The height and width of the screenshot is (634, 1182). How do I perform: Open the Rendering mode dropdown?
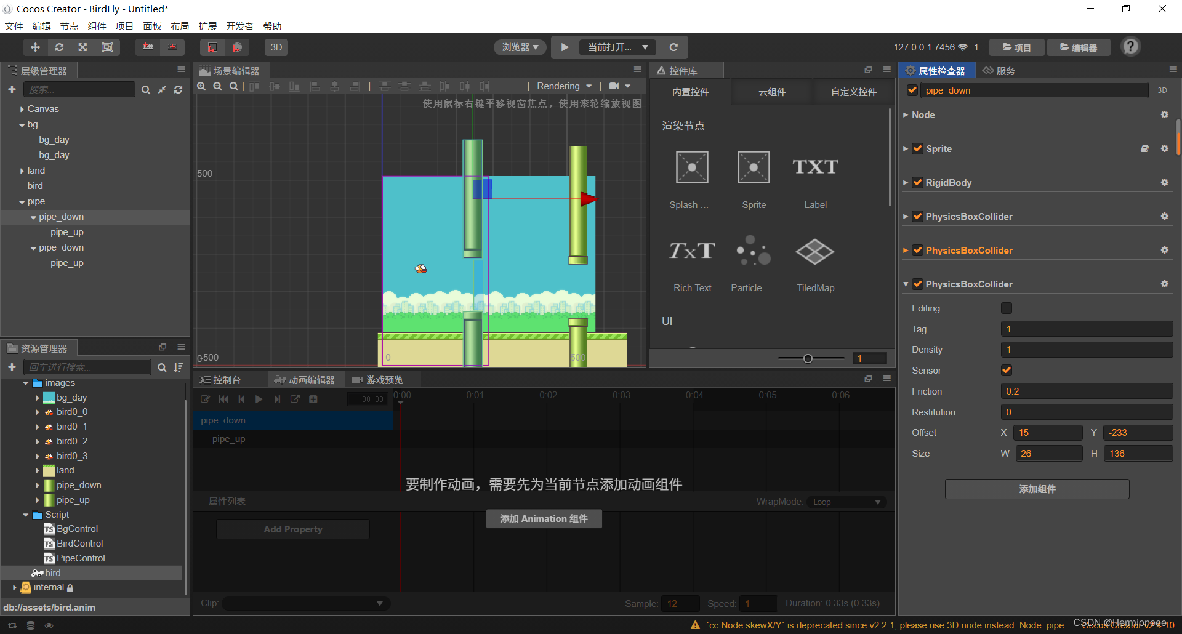pyautogui.click(x=564, y=86)
